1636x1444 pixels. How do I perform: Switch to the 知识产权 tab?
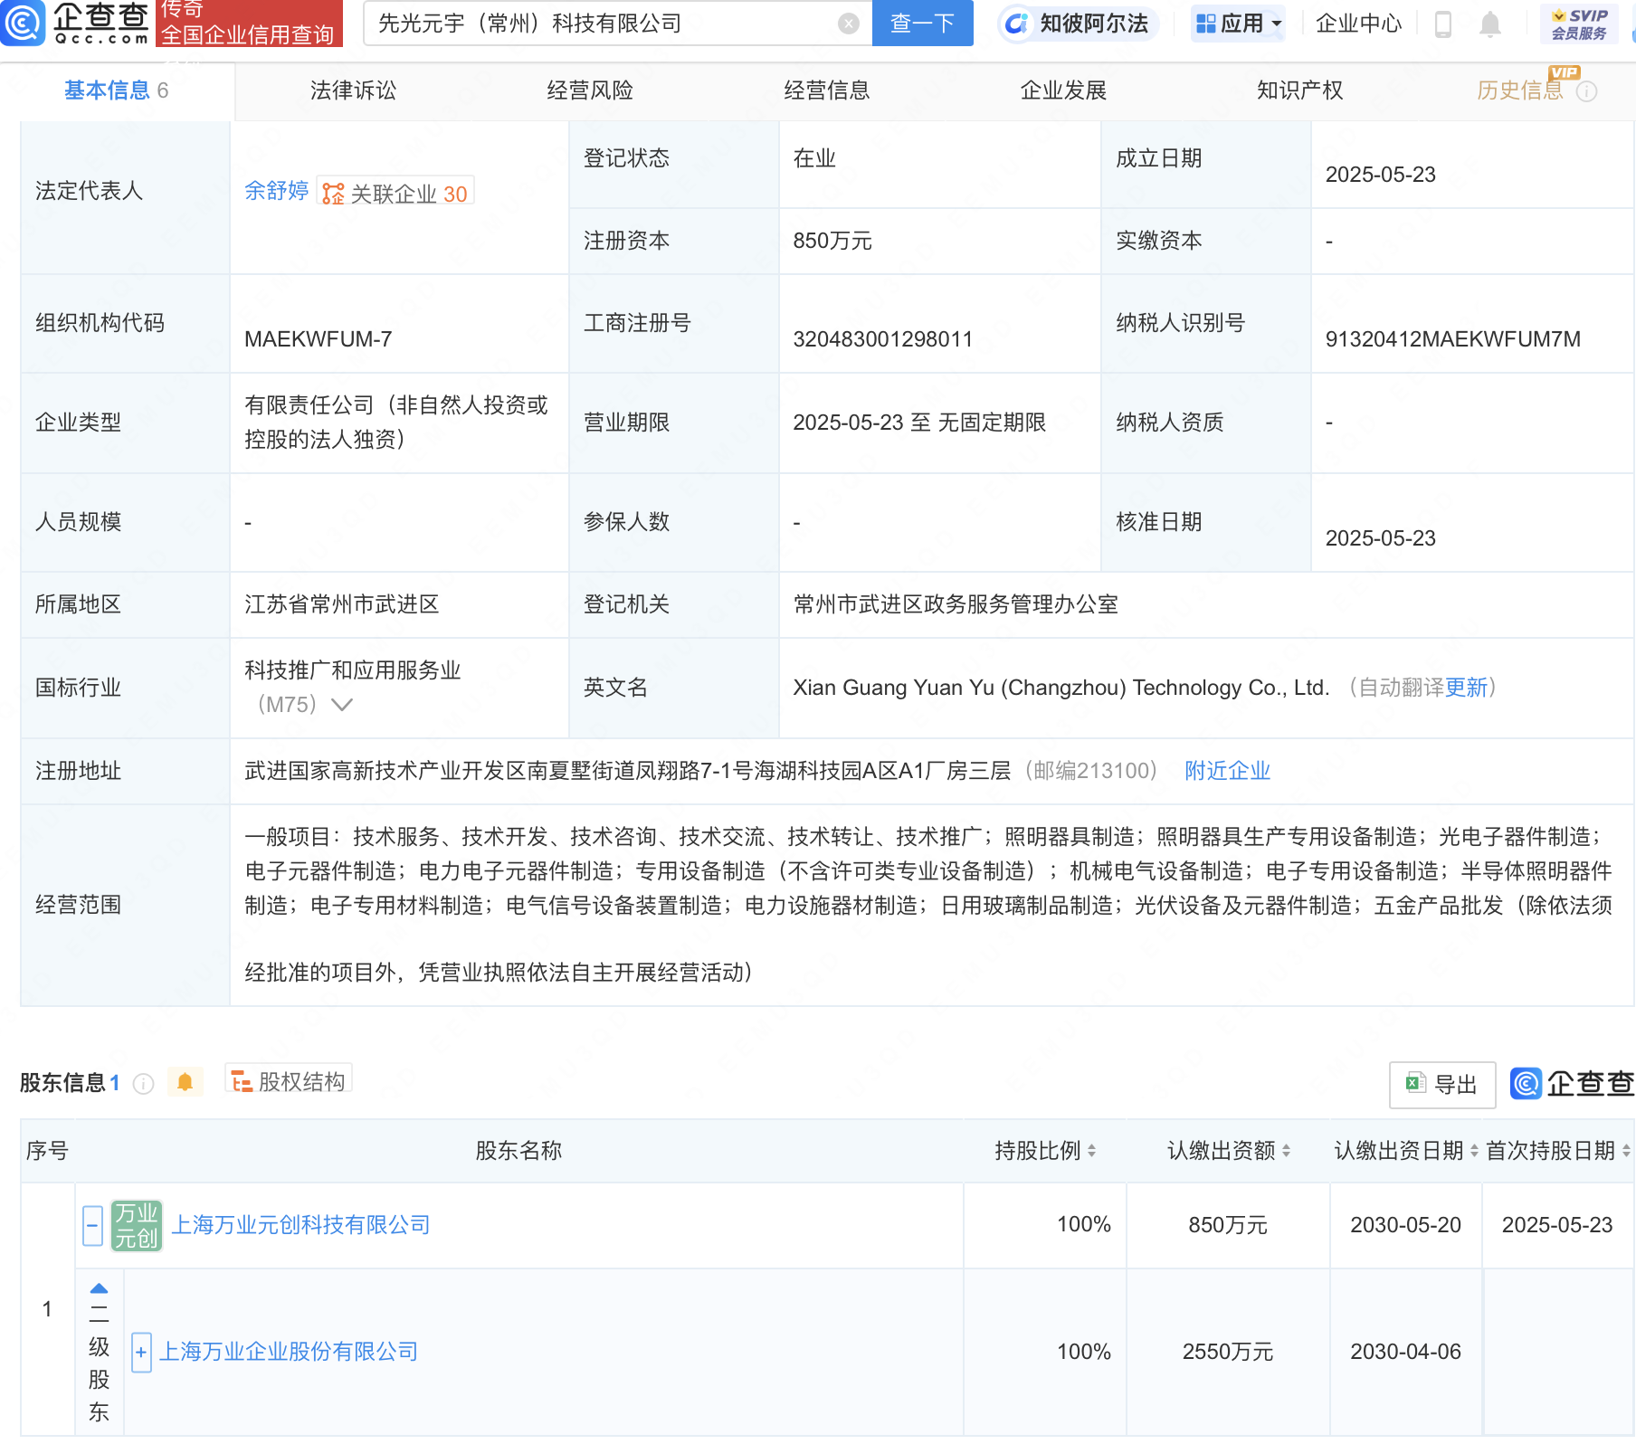click(1299, 90)
